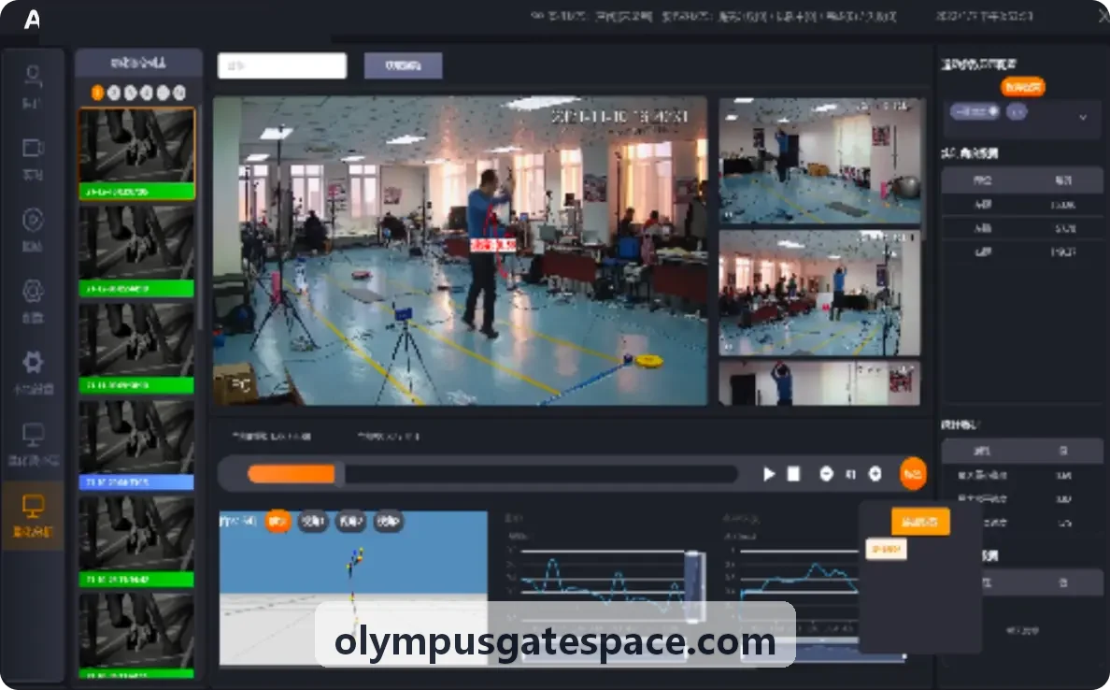
Task: Click the plus speed button in playback bar
Action: click(x=875, y=474)
